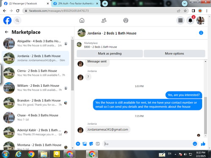
Task: Click the 'Yes, are you interested?' message
Action: pyautogui.click(x=184, y=95)
